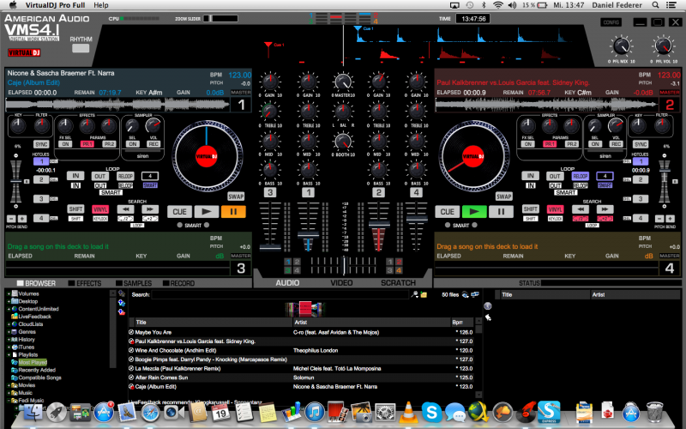The height and width of the screenshot is (429, 686).
Task: Click the play button on deck 1
Action: tap(205, 211)
